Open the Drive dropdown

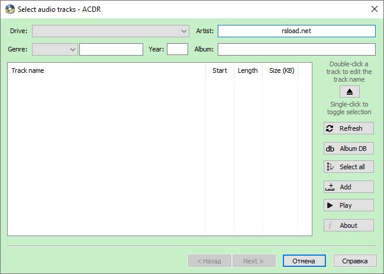[111, 31]
